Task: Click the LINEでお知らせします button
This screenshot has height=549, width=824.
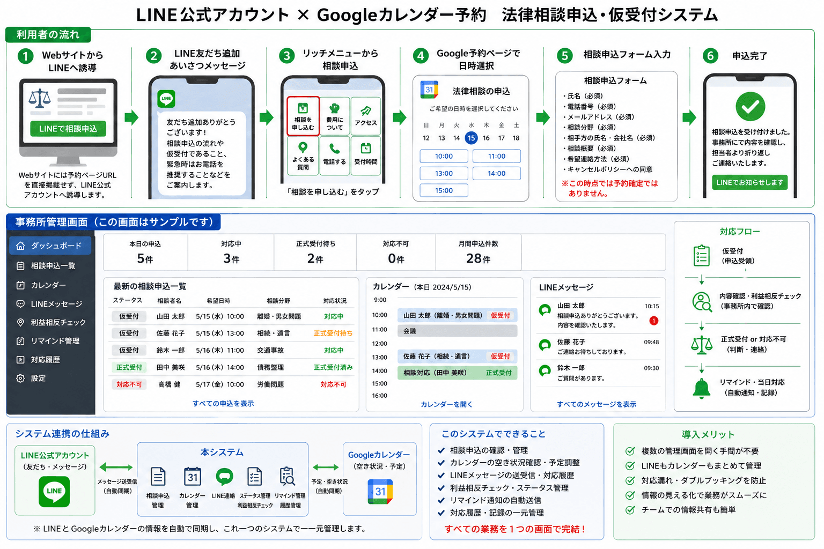Action: pyautogui.click(x=750, y=182)
